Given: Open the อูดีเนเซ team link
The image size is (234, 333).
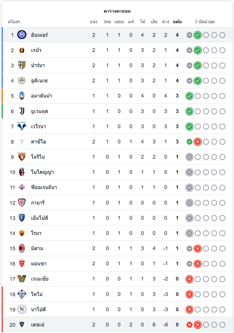Looking at the screenshot, I should (39, 81).
